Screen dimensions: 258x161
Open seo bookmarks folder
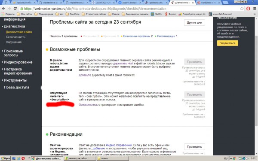click(x=59, y=14)
